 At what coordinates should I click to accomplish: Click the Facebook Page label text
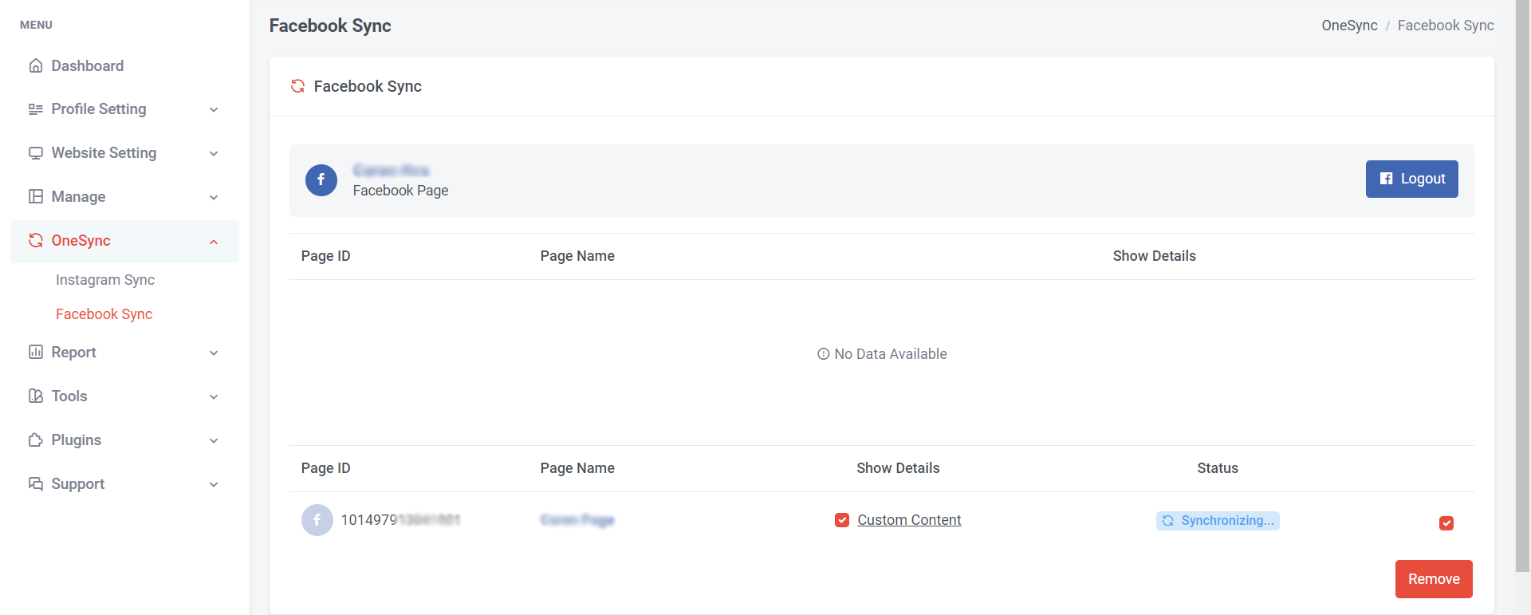(400, 191)
